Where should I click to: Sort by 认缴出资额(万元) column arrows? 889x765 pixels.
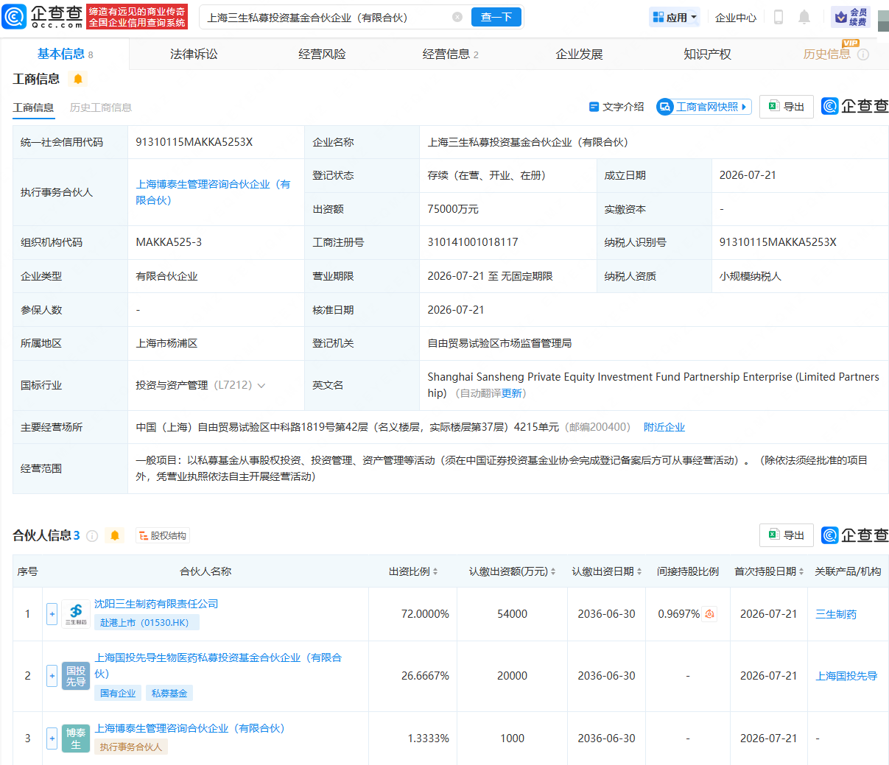(553, 571)
